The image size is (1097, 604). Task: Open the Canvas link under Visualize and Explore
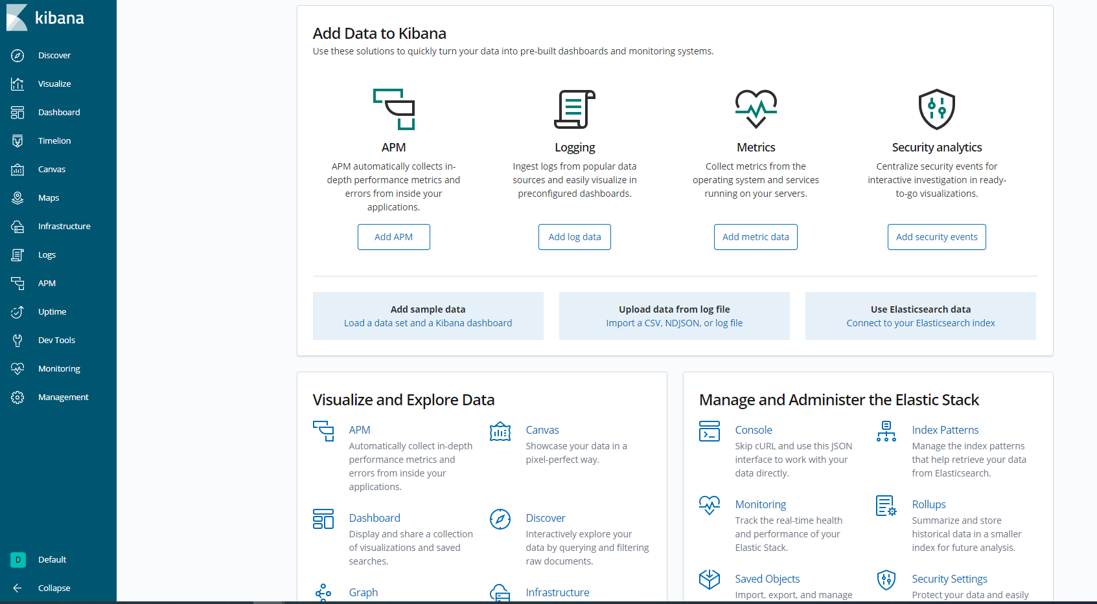(542, 430)
